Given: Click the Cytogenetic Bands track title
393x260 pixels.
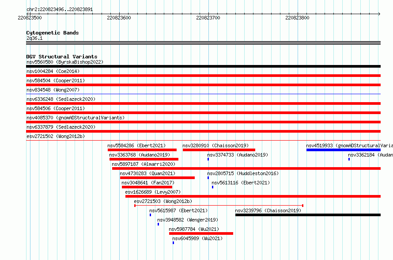Looking at the screenshot, I should pyautogui.click(x=53, y=33).
